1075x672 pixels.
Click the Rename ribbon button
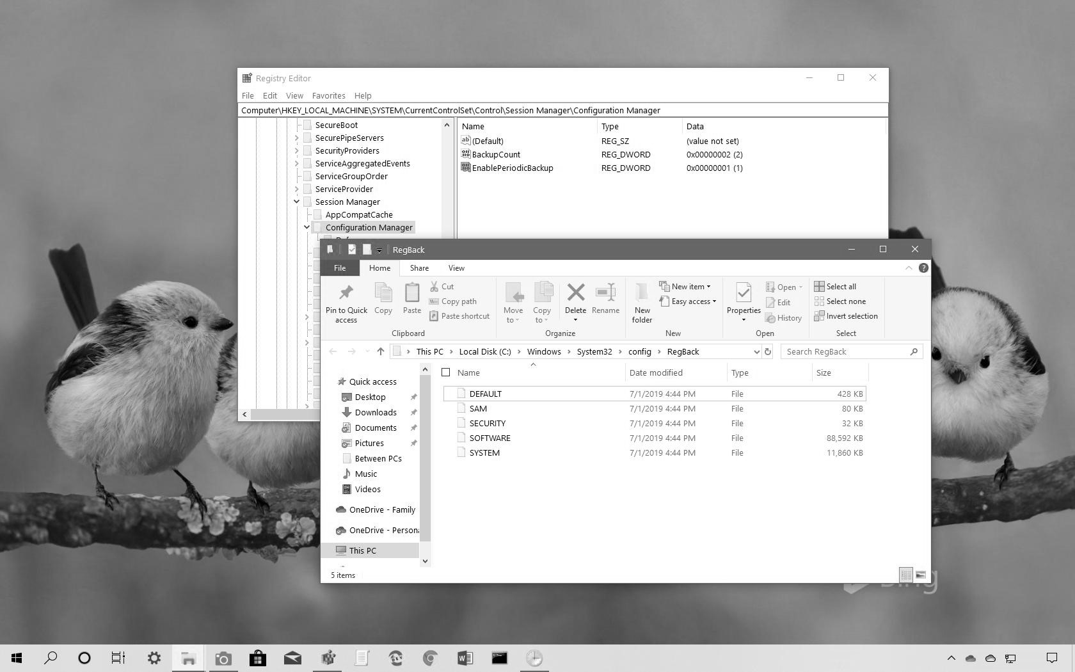pos(605,299)
